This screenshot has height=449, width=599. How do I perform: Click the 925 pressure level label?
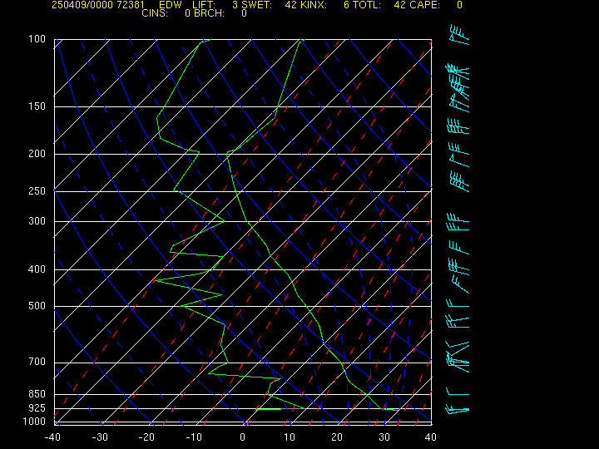tap(37, 408)
